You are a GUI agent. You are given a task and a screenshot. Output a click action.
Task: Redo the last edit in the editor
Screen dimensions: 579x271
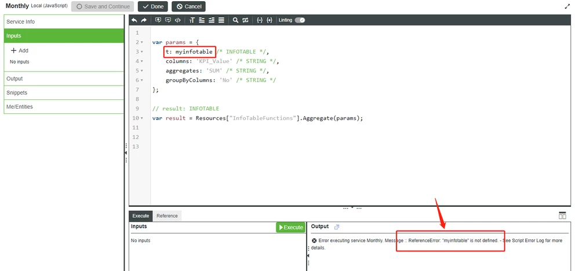coord(144,20)
